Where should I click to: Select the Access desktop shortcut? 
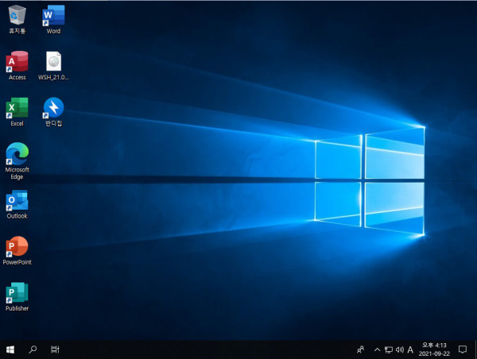pos(17,66)
